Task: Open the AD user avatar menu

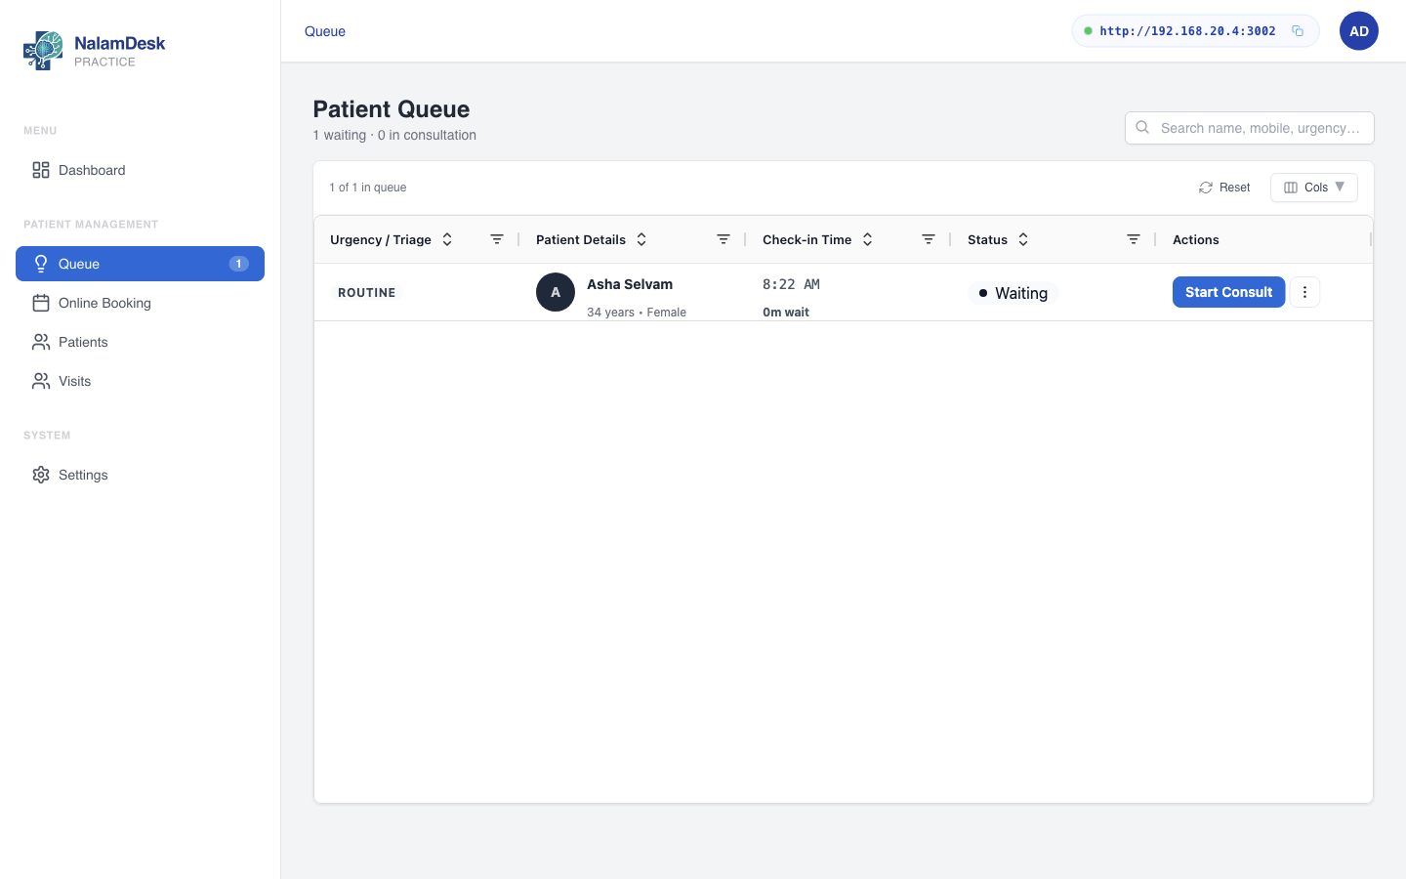Action: click(x=1359, y=31)
